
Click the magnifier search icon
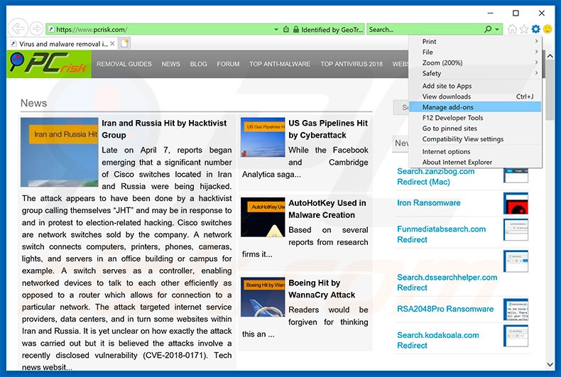pyautogui.click(x=488, y=30)
